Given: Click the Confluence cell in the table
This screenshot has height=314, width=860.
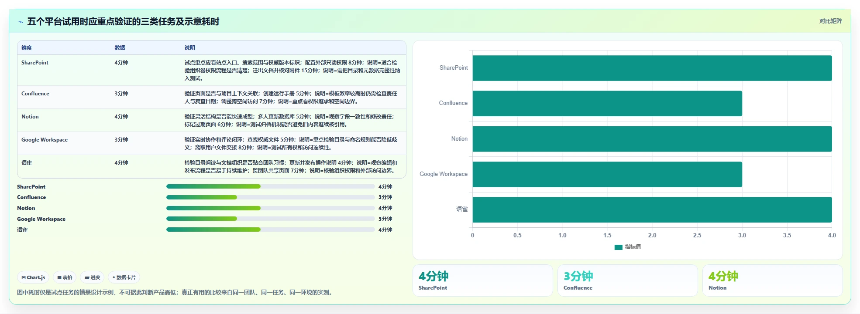Looking at the screenshot, I should click(35, 94).
